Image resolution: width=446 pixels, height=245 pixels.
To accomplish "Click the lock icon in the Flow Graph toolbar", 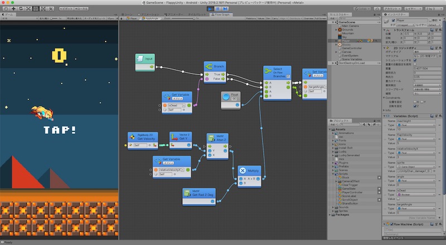I will [x=122, y=18].
